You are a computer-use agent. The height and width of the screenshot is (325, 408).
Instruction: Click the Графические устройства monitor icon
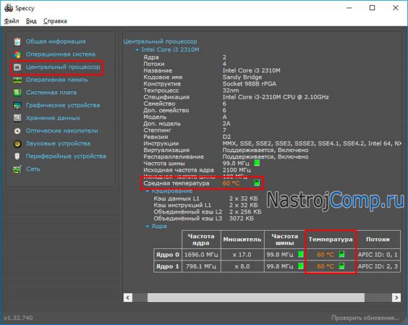pos(17,105)
